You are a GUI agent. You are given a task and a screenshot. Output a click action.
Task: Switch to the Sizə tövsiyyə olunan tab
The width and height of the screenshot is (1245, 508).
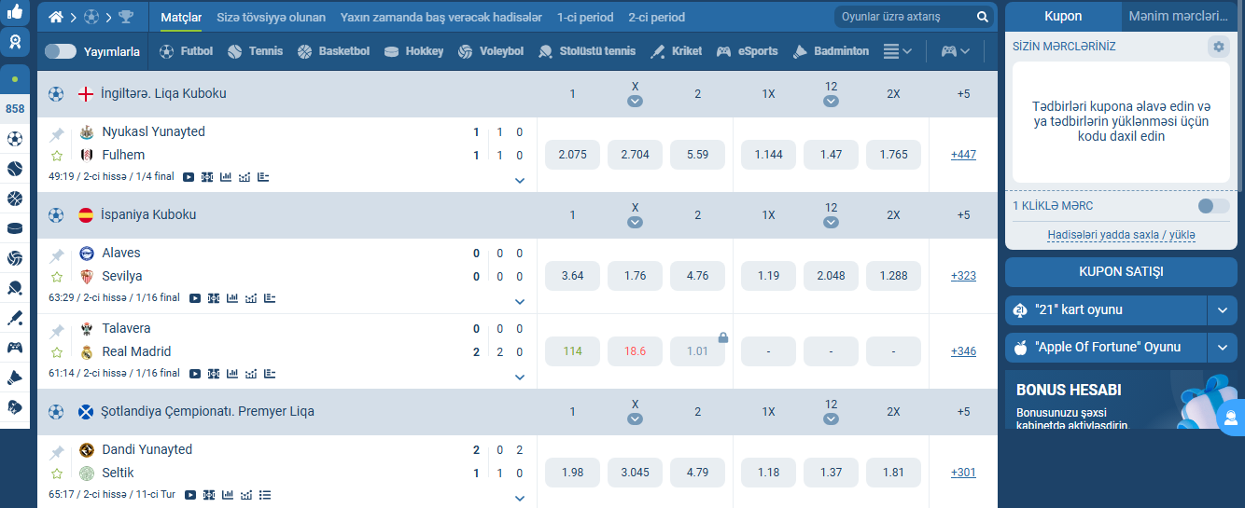coord(271,17)
